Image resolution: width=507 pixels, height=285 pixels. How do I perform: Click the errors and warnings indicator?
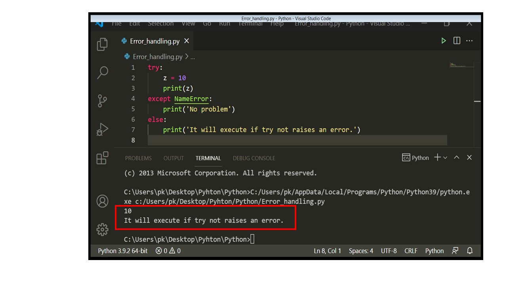(167, 251)
